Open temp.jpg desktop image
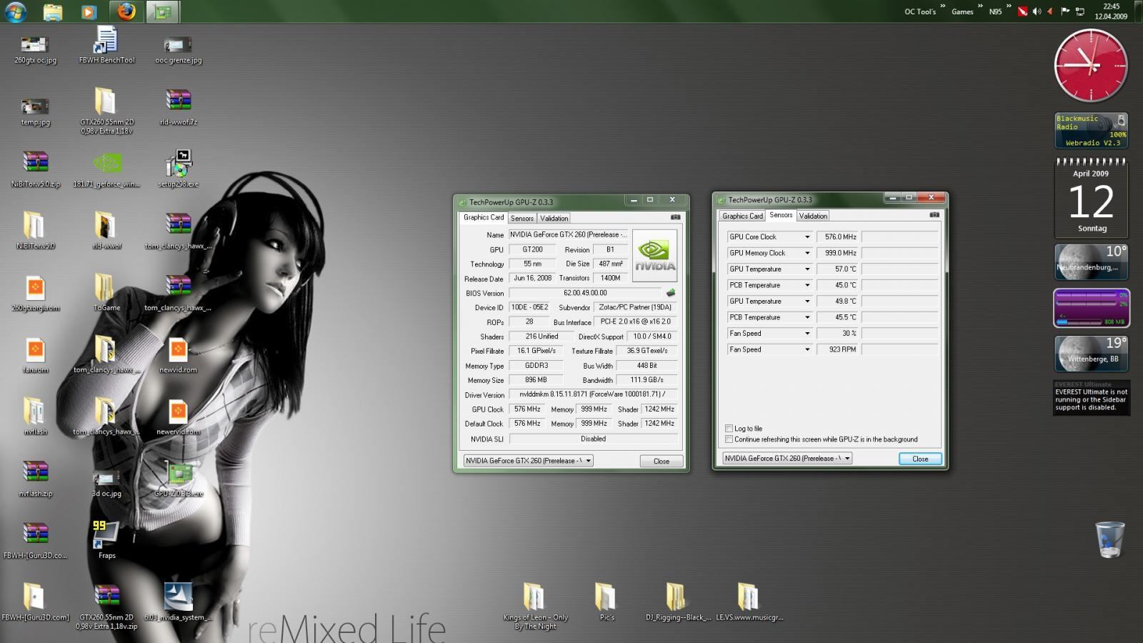This screenshot has width=1143, height=643. click(x=35, y=110)
